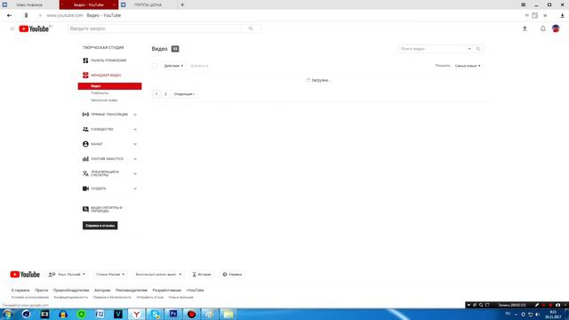Open the Действия dropdown

pos(173,66)
